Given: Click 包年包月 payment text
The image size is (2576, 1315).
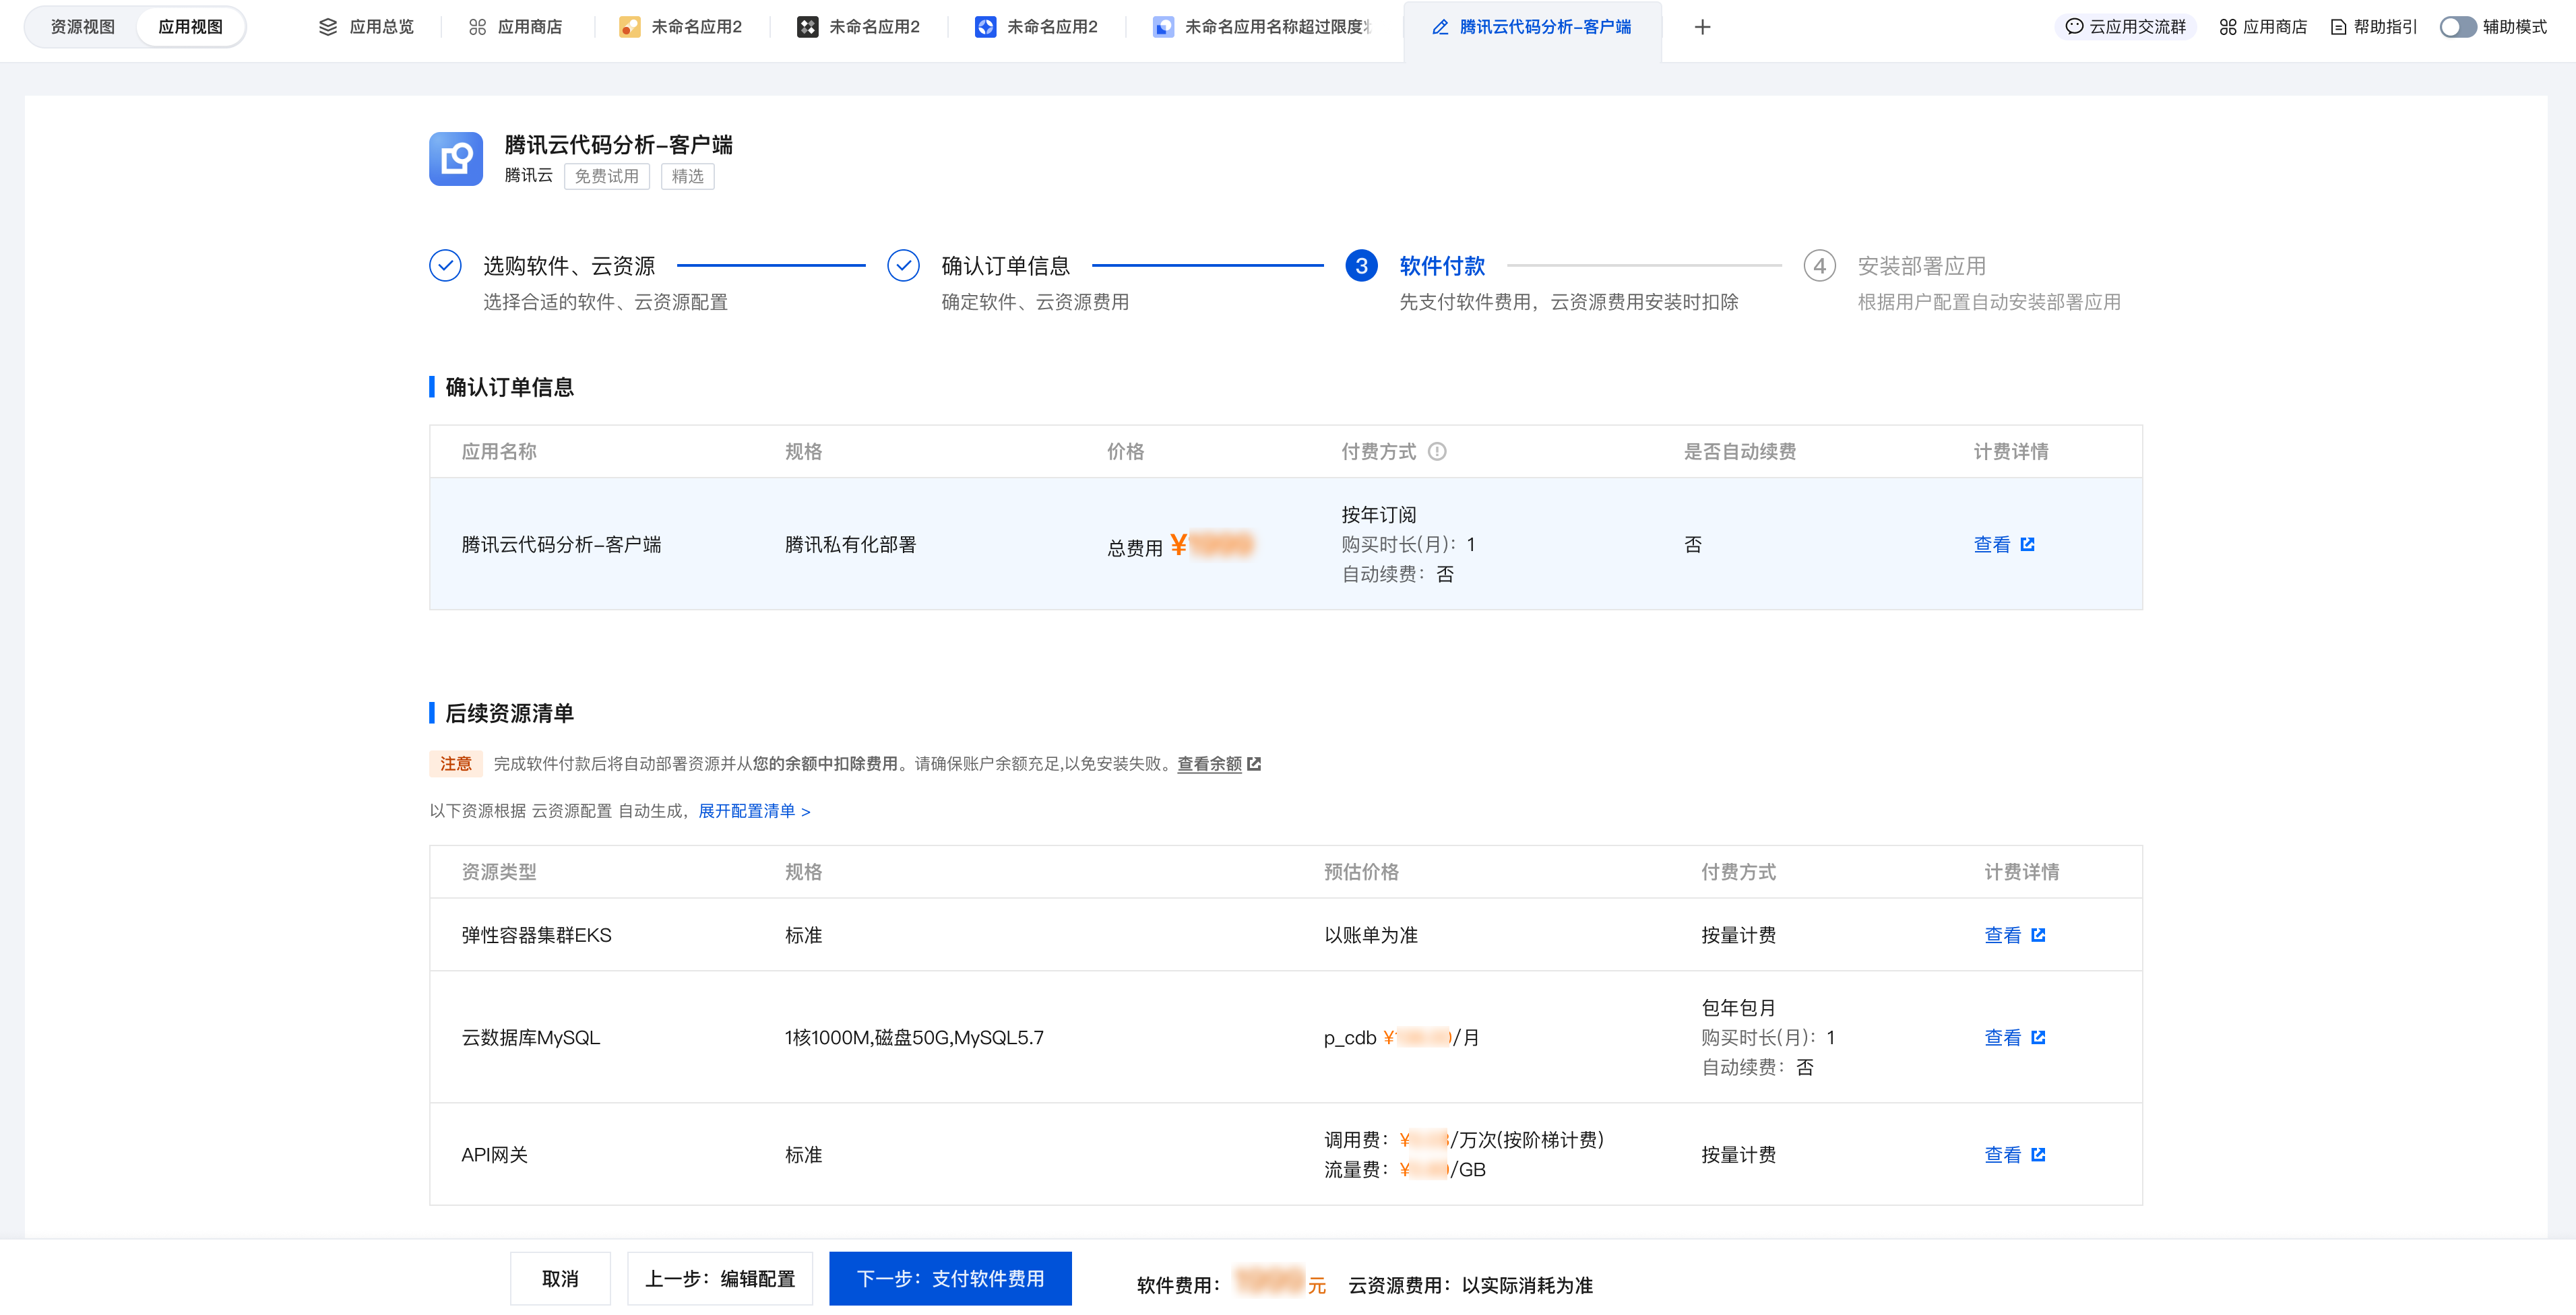Looking at the screenshot, I should click(1738, 1007).
